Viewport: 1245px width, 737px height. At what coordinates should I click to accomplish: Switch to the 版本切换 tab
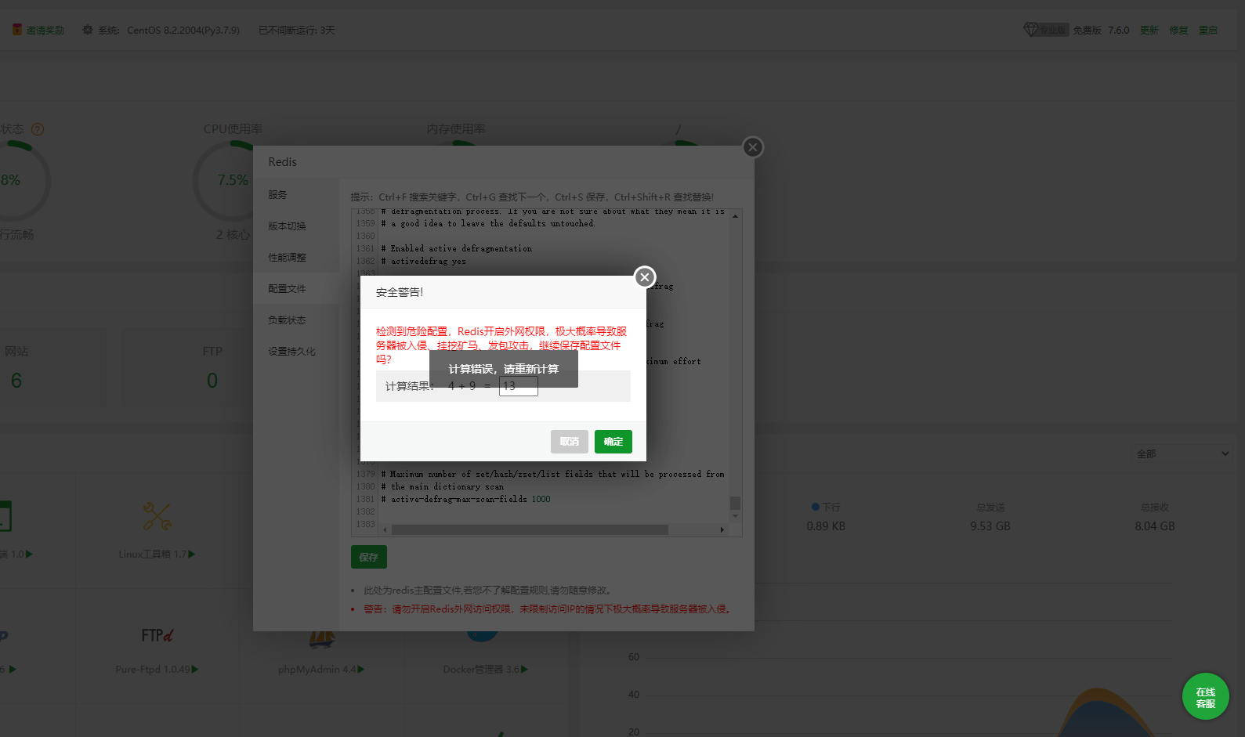pos(296,226)
